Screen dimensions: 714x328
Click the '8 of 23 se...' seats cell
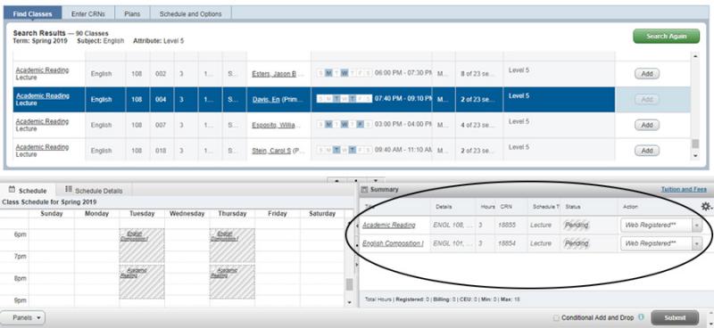point(479,74)
